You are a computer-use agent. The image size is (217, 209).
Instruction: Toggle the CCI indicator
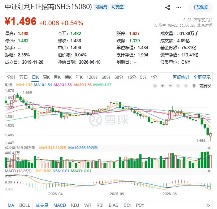pos(127,205)
